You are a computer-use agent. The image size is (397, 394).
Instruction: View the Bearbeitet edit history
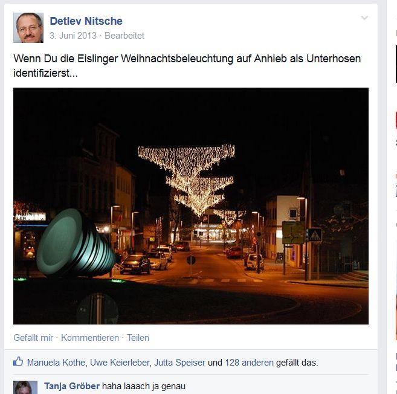pyautogui.click(x=124, y=36)
